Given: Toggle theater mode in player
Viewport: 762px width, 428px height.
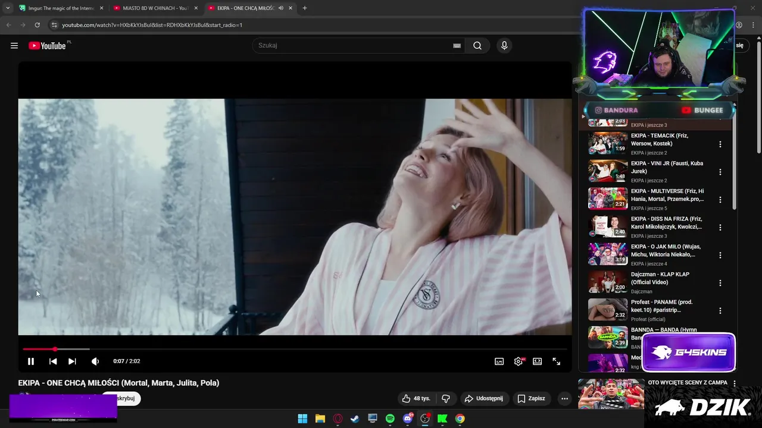Looking at the screenshot, I should pos(538,361).
